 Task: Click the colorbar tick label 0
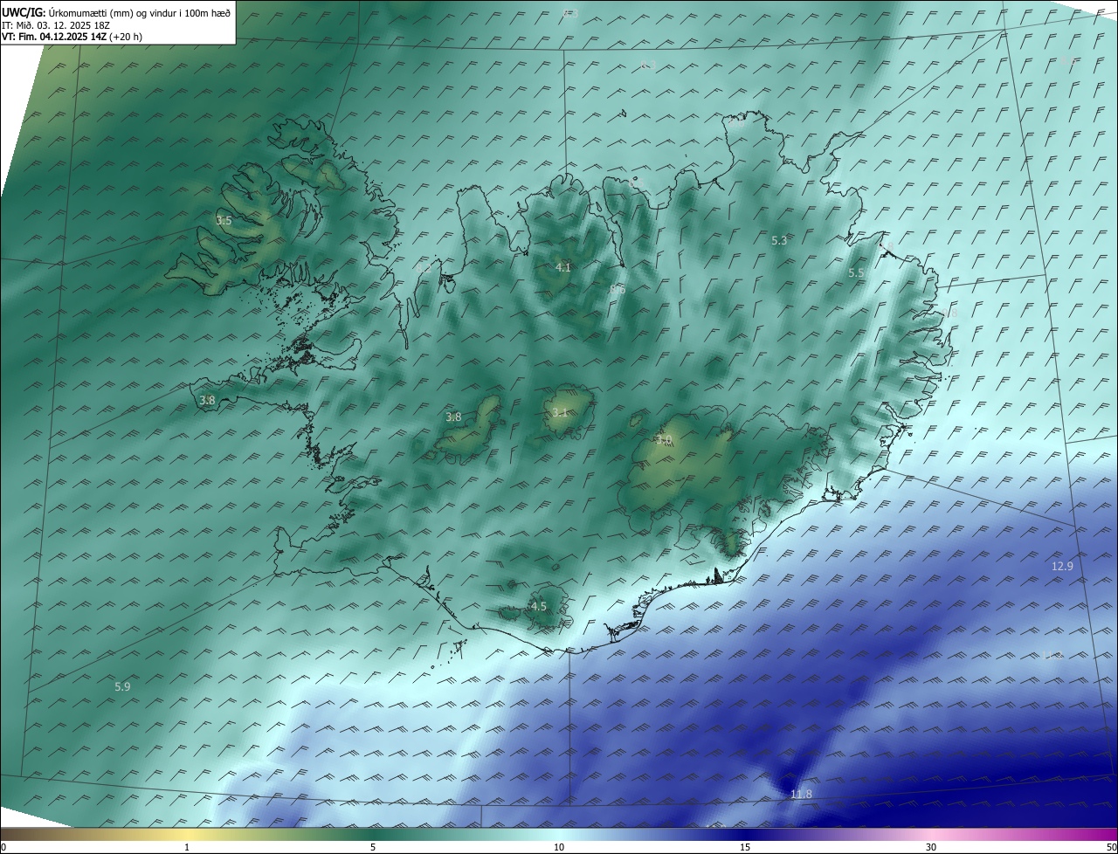pos(3,847)
